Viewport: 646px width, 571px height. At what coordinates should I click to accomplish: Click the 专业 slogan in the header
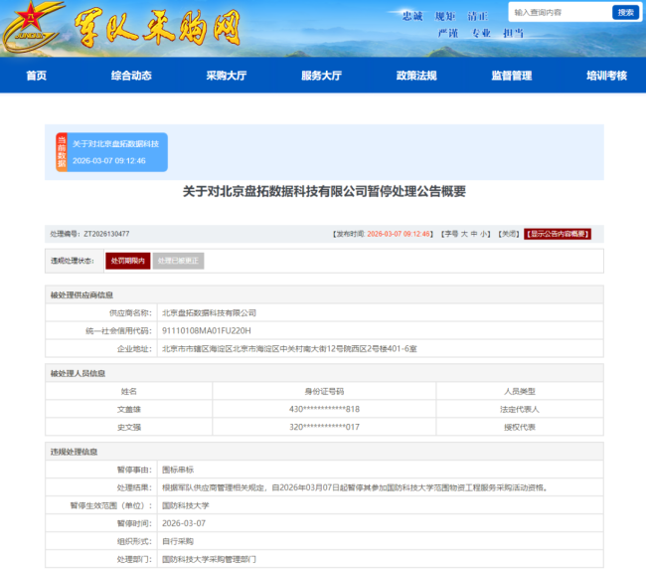pyautogui.click(x=481, y=33)
